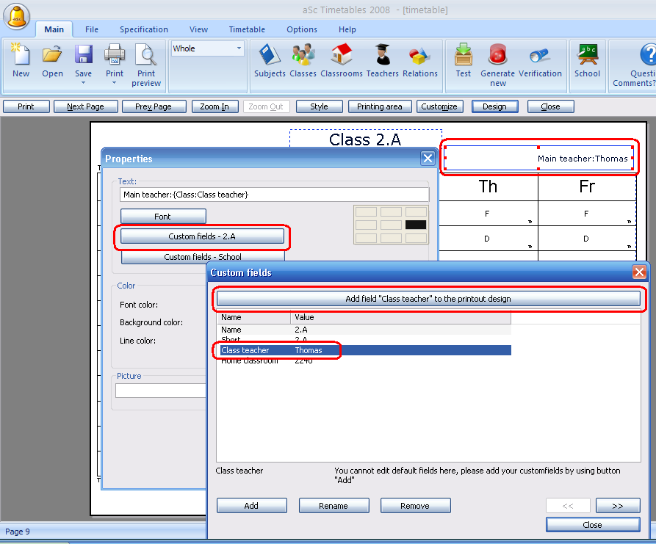This screenshot has height=544, width=656.
Task: Toggle the Design mode button
Action: pos(494,106)
